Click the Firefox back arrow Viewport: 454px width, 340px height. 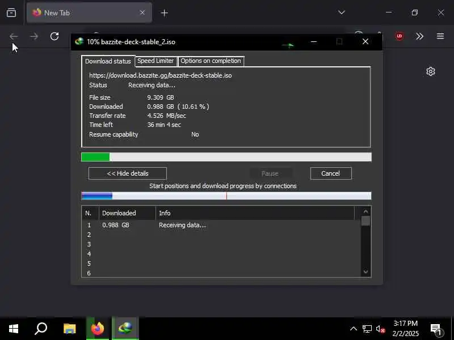pyautogui.click(x=14, y=36)
